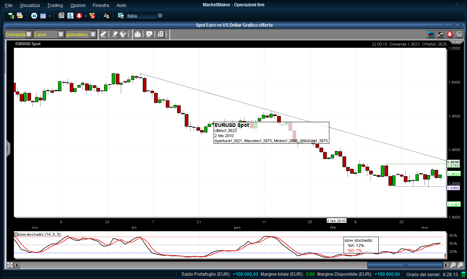Click the 1,3450 price label on axis

tap(453, 188)
